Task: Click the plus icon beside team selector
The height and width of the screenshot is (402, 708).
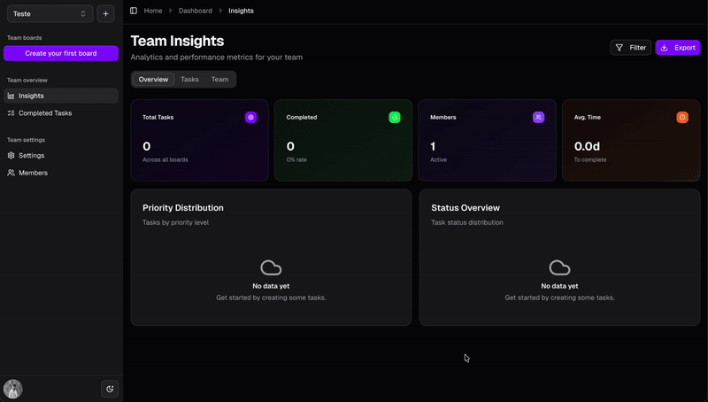Action: 105,13
